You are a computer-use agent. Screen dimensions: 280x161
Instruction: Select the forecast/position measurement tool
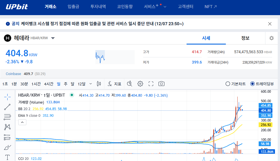(x=7, y=137)
